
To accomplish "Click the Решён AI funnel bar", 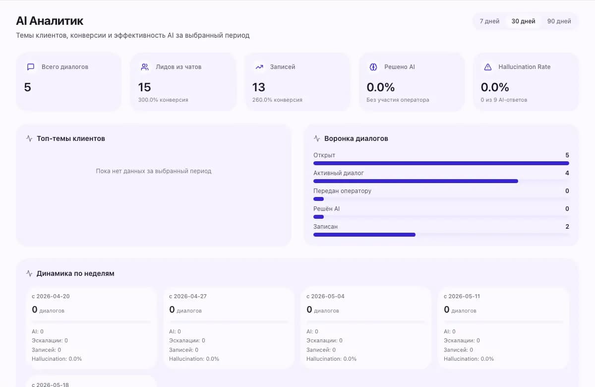I will click(x=441, y=217).
